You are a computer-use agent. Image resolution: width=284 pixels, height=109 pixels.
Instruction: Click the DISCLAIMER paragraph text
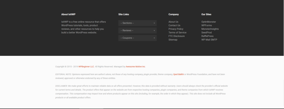click(141, 92)
